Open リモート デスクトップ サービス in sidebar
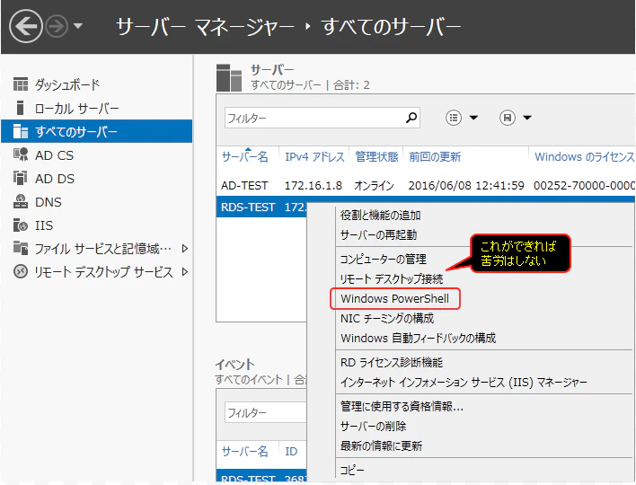 (x=104, y=272)
